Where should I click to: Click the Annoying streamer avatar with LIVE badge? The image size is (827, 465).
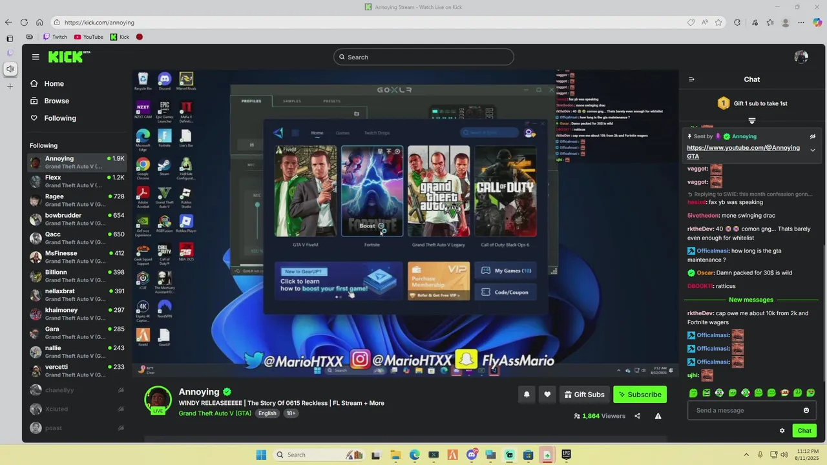158,400
